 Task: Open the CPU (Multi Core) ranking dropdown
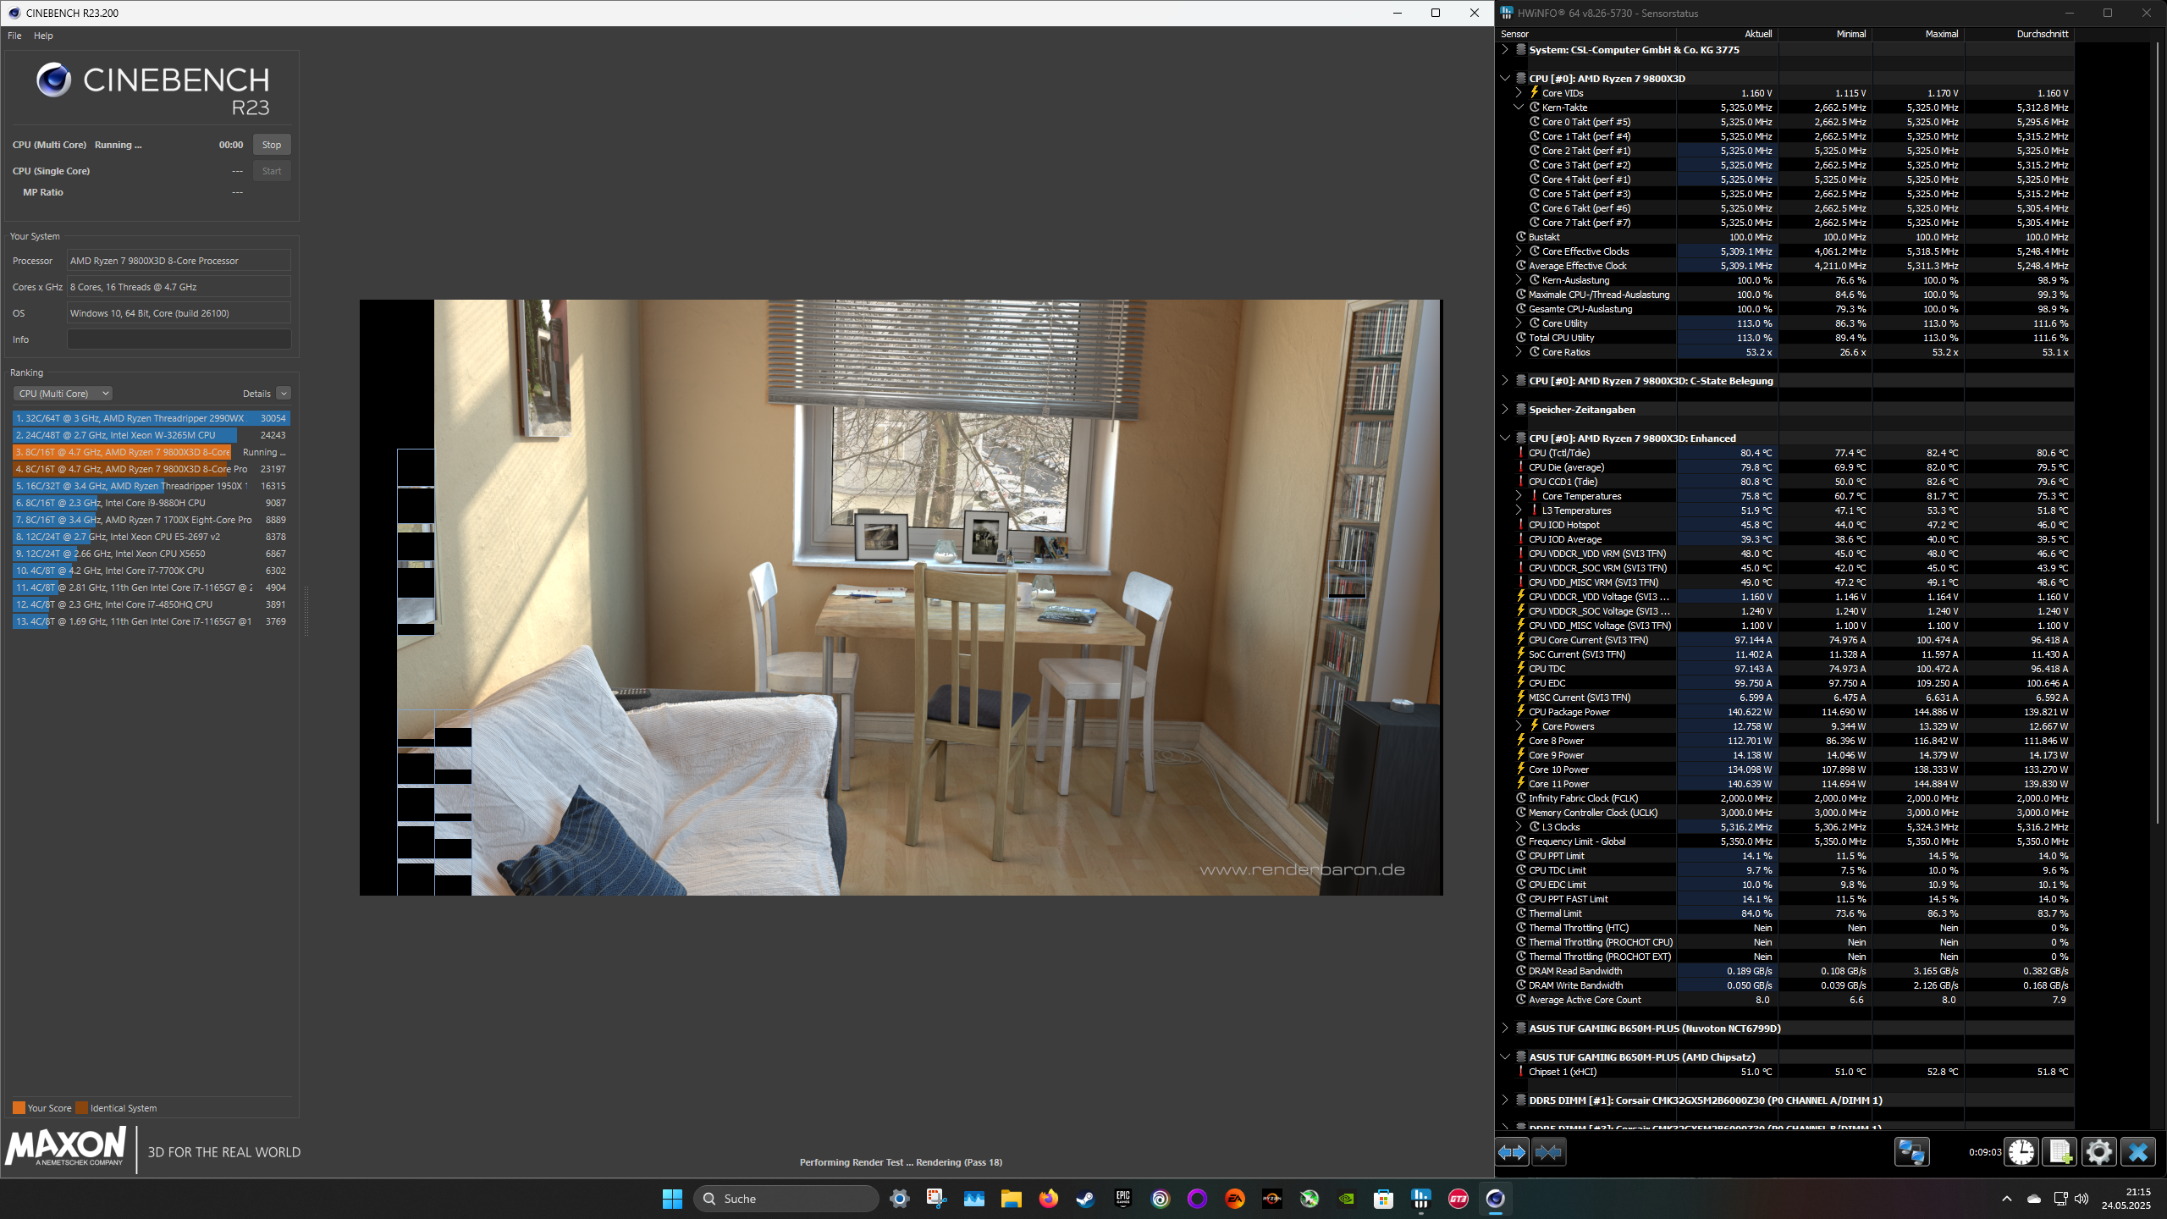pyautogui.click(x=63, y=394)
